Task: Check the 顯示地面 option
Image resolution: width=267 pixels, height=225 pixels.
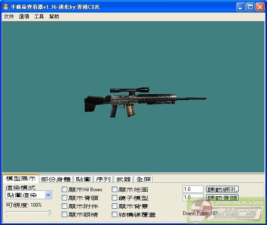Action: tap(115, 190)
